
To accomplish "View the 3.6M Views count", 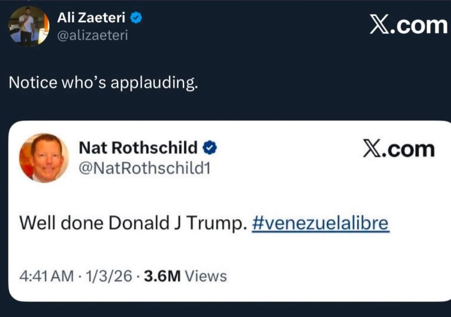I will [x=185, y=276].
